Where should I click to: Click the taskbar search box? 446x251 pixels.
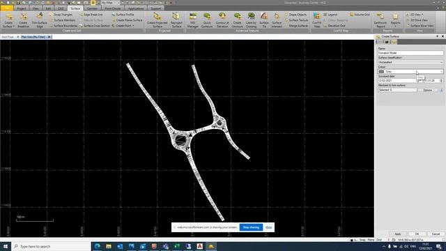51,246
